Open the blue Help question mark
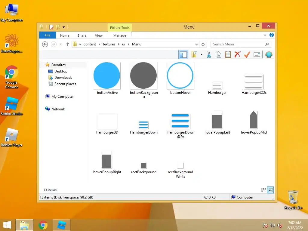The width and height of the screenshot is (308, 231). click(272, 35)
